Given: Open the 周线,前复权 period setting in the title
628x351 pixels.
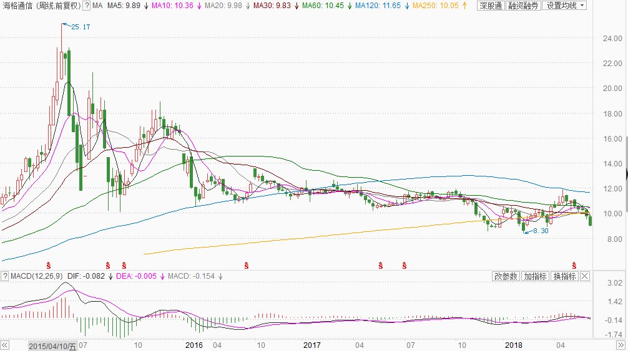Looking at the screenshot, I should coord(57,6).
